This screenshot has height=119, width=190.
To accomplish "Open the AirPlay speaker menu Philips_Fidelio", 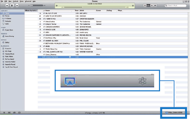I will 174,113.
